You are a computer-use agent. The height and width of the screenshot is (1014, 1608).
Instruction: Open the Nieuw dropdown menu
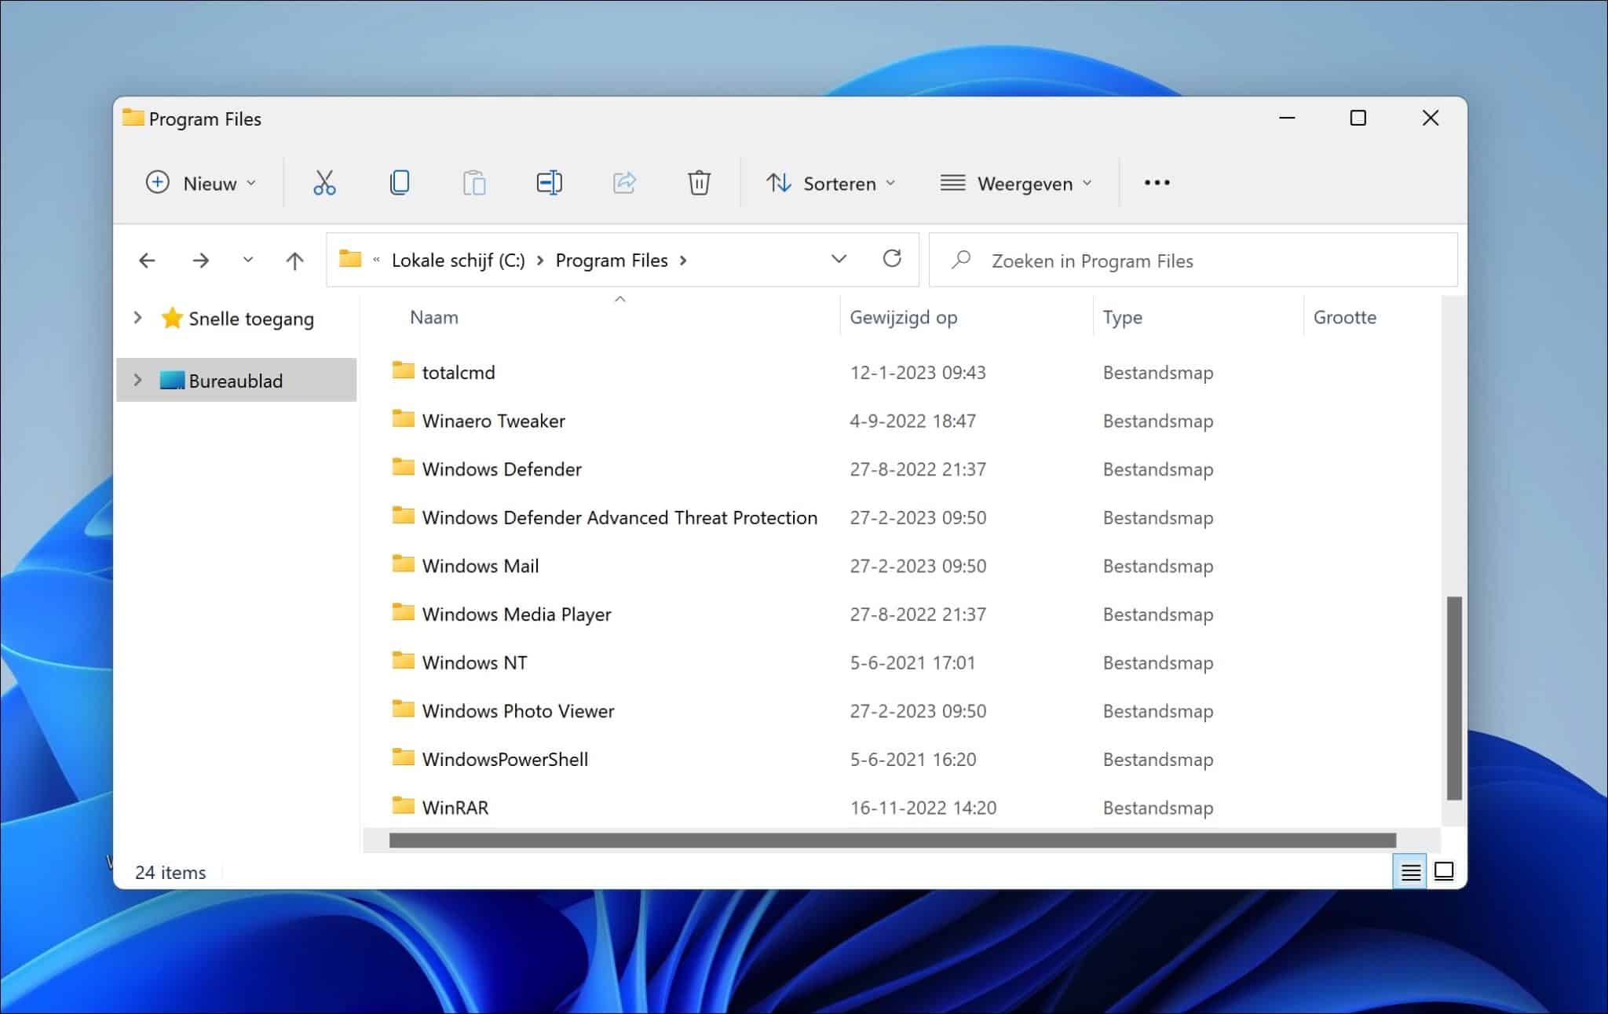[x=201, y=183]
